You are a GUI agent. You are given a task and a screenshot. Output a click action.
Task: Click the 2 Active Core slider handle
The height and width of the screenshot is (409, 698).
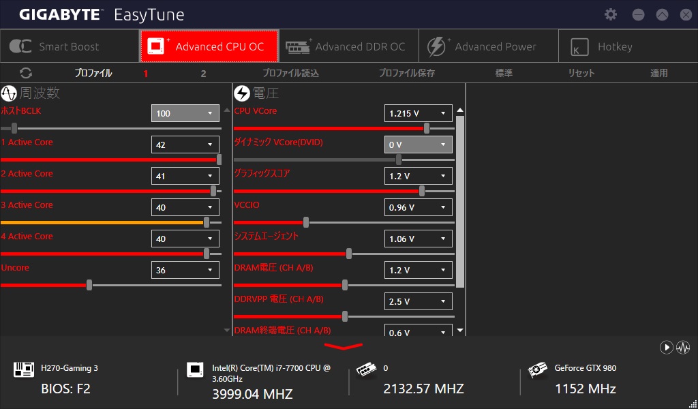coord(213,192)
